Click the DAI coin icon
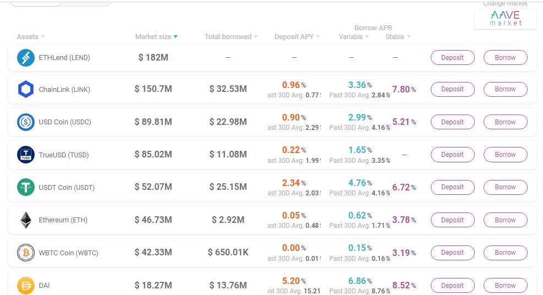This screenshot has height=295, width=543. coord(26,285)
